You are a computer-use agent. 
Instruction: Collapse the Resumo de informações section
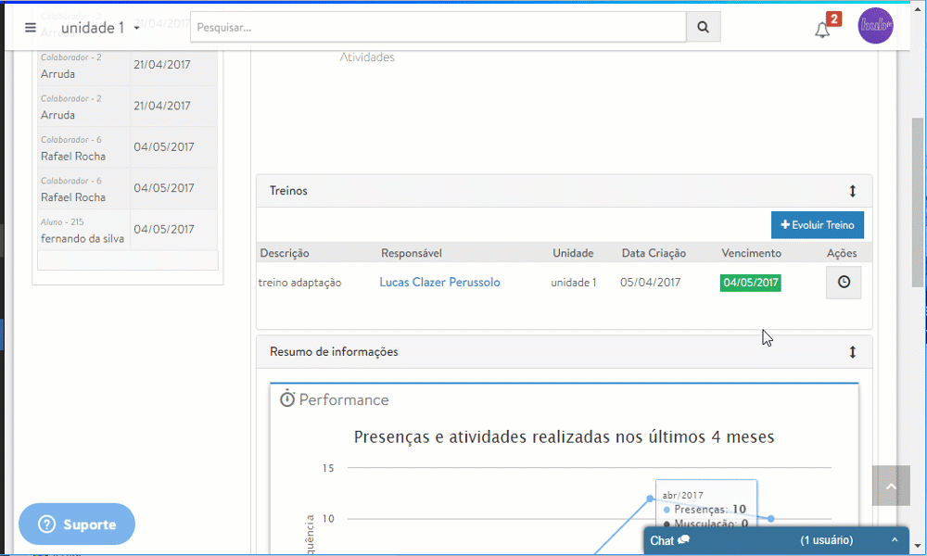pyautogui.click(x=852, y=351)
